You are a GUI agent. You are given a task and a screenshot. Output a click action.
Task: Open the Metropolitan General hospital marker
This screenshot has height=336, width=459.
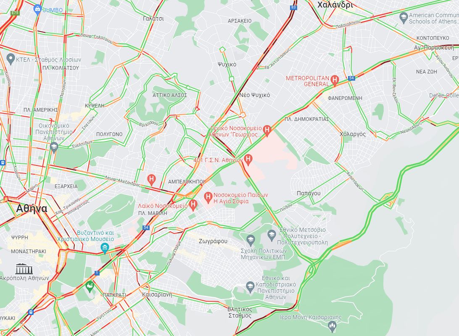pos(335,80)
